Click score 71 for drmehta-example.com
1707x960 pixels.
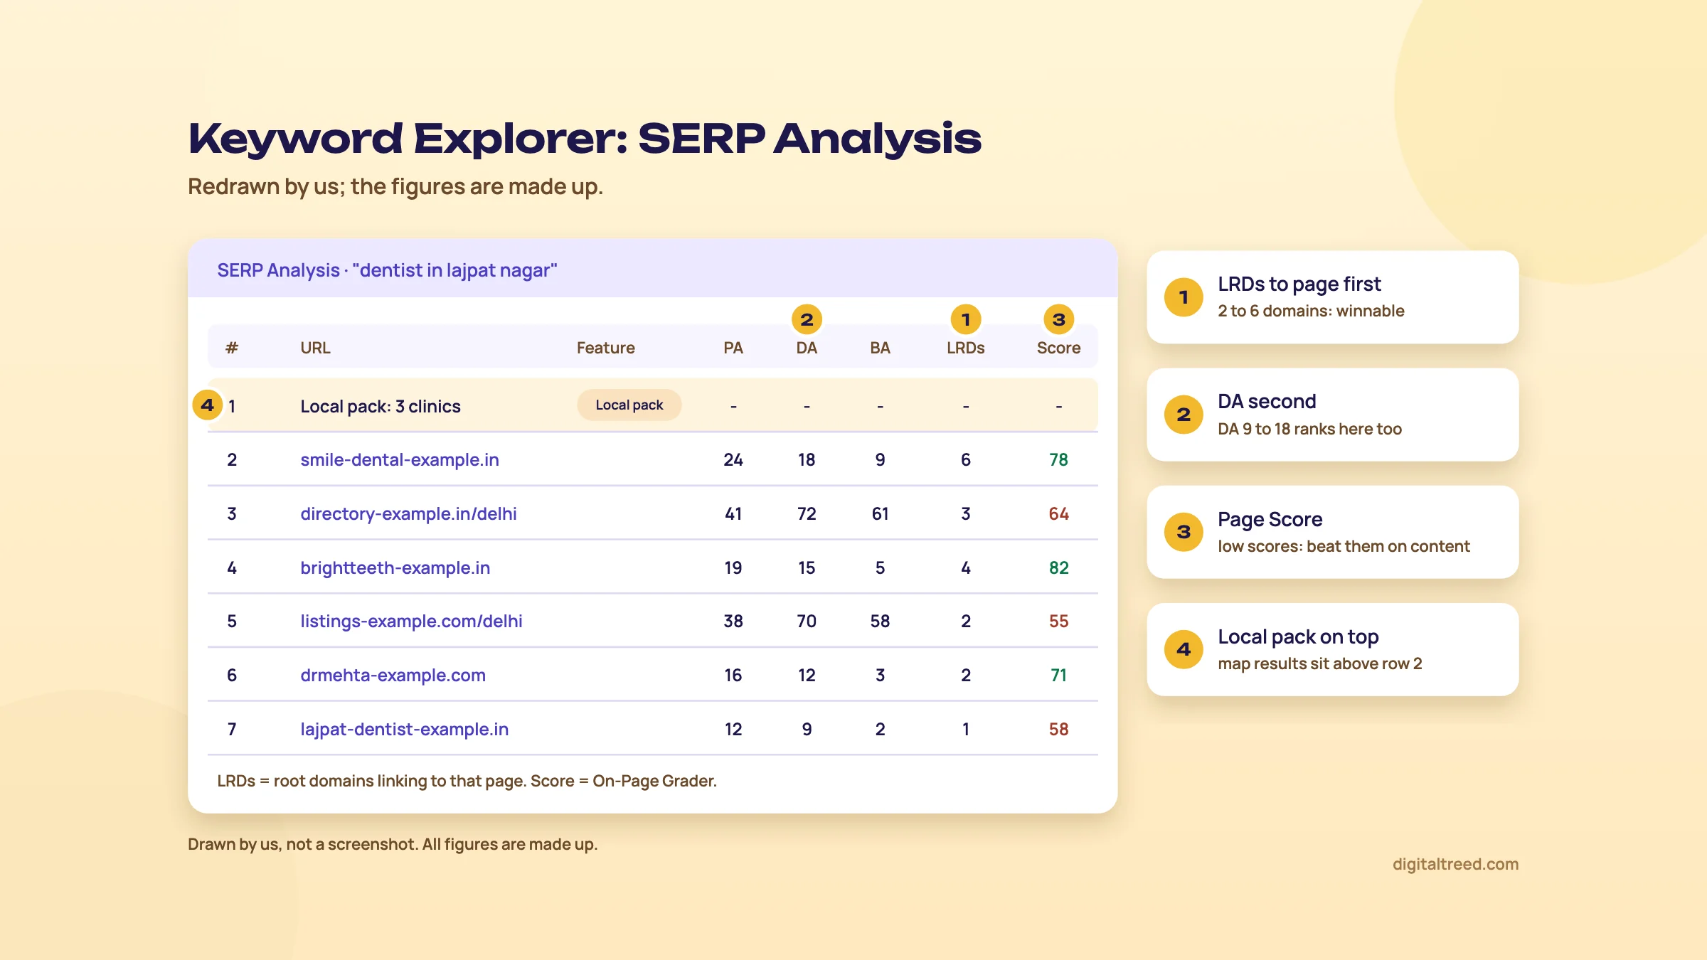click(x=1058, y=675)
